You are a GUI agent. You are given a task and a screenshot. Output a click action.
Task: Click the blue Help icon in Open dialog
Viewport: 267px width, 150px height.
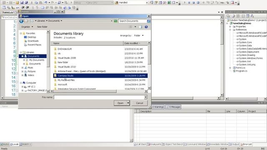tap(146, 27)
